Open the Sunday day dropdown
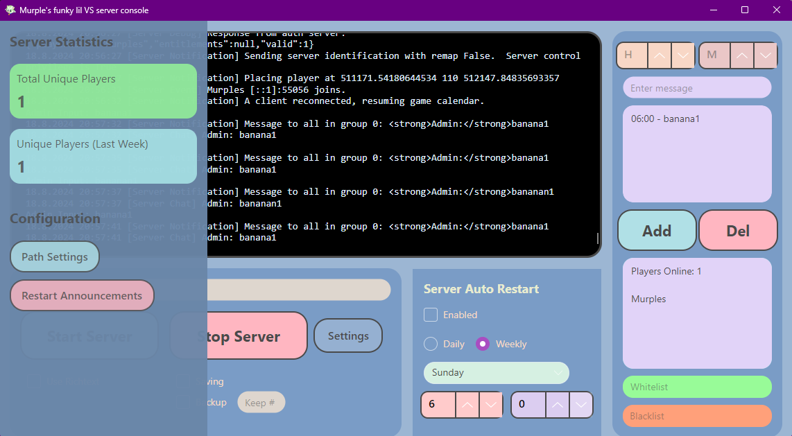The width and height of the screenshot is (792, 436). (496, 373)
